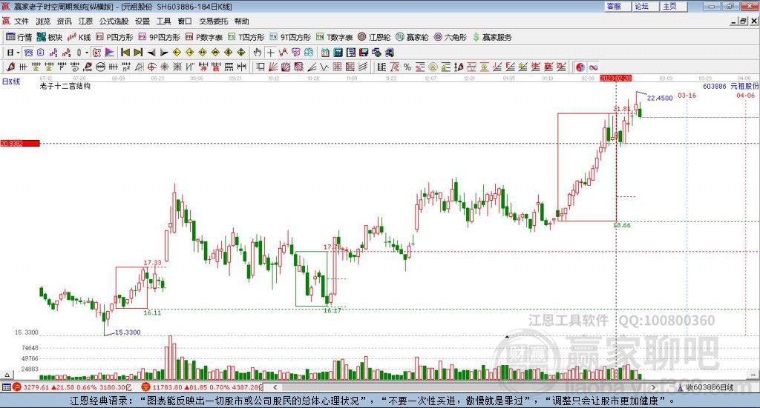Select the 2023-02-20 highlighted date marker
The image size is (760, 408).
pyautogui.click(x=616, y=78)
